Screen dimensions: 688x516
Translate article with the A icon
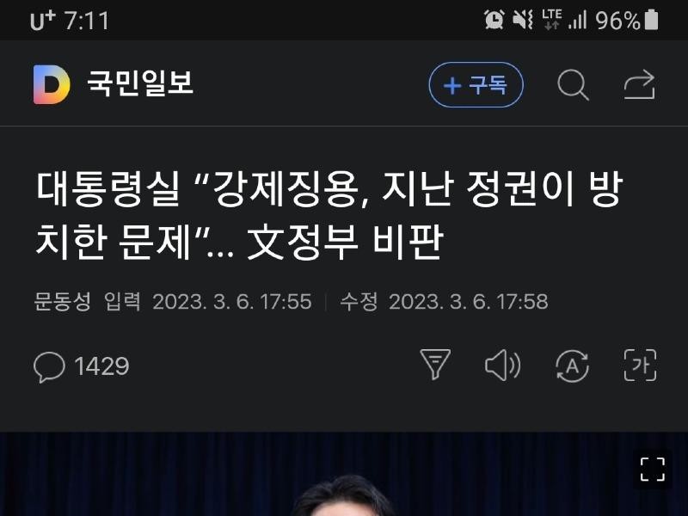[x=572, y=365]
